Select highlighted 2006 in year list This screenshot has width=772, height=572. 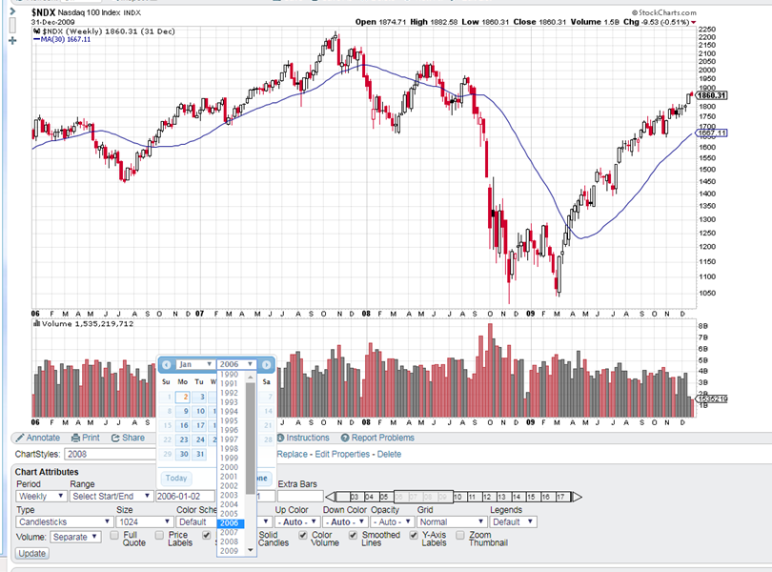(x=231, y=523)
